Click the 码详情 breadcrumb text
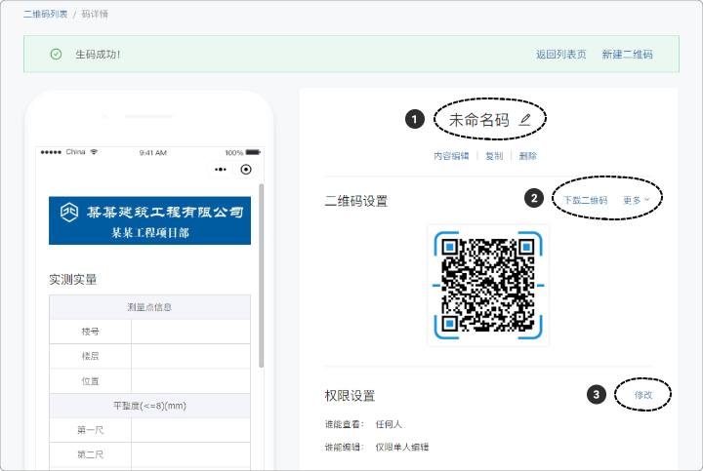The height and width of the screenshot is (471, 703). coord(95,14)
